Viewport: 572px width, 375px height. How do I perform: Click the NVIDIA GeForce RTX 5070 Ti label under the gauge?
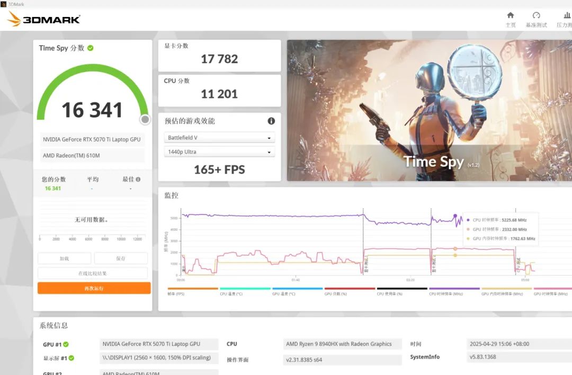click(92, 139)
